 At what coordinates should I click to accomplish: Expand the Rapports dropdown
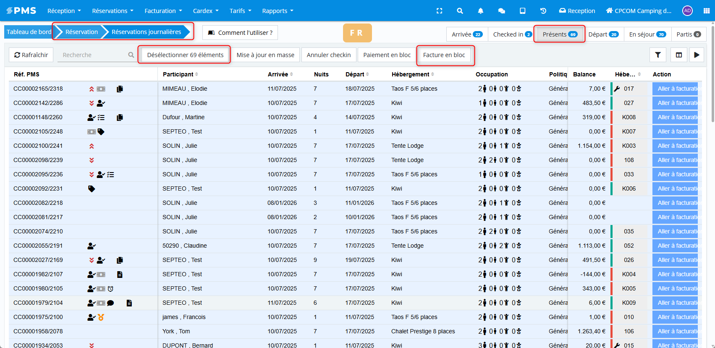[x=278, y=11]
